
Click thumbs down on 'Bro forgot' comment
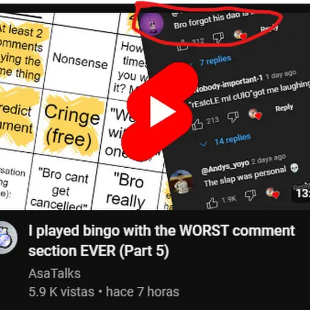(218, 37)
